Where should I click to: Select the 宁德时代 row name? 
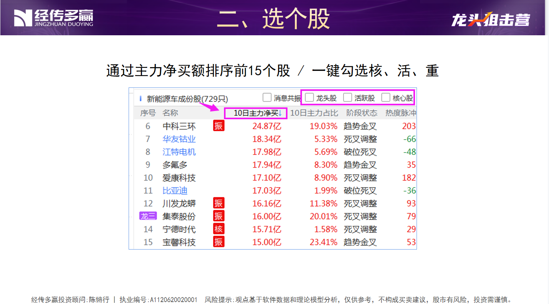[x=179, y=229]
